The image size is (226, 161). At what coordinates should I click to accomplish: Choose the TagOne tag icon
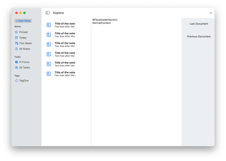(x=17, y=81)
